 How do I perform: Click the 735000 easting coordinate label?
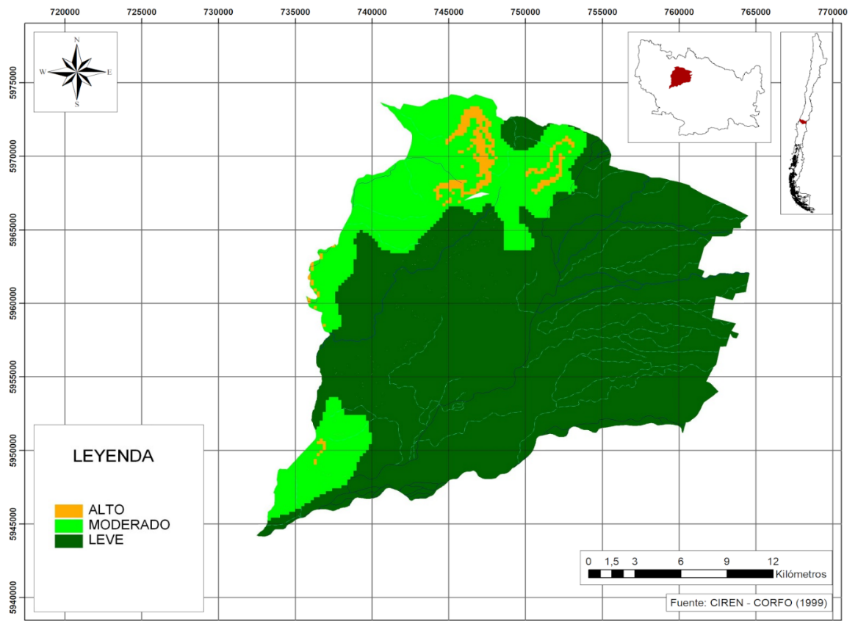[x=295, y=12]
